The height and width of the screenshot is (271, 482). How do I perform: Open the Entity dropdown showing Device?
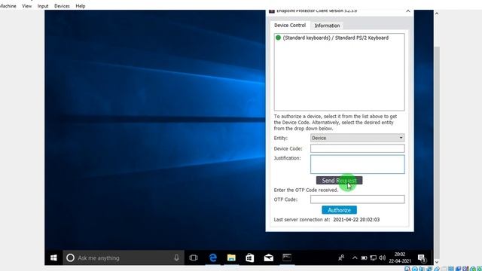pyautogui.click(x=357, y=138)
